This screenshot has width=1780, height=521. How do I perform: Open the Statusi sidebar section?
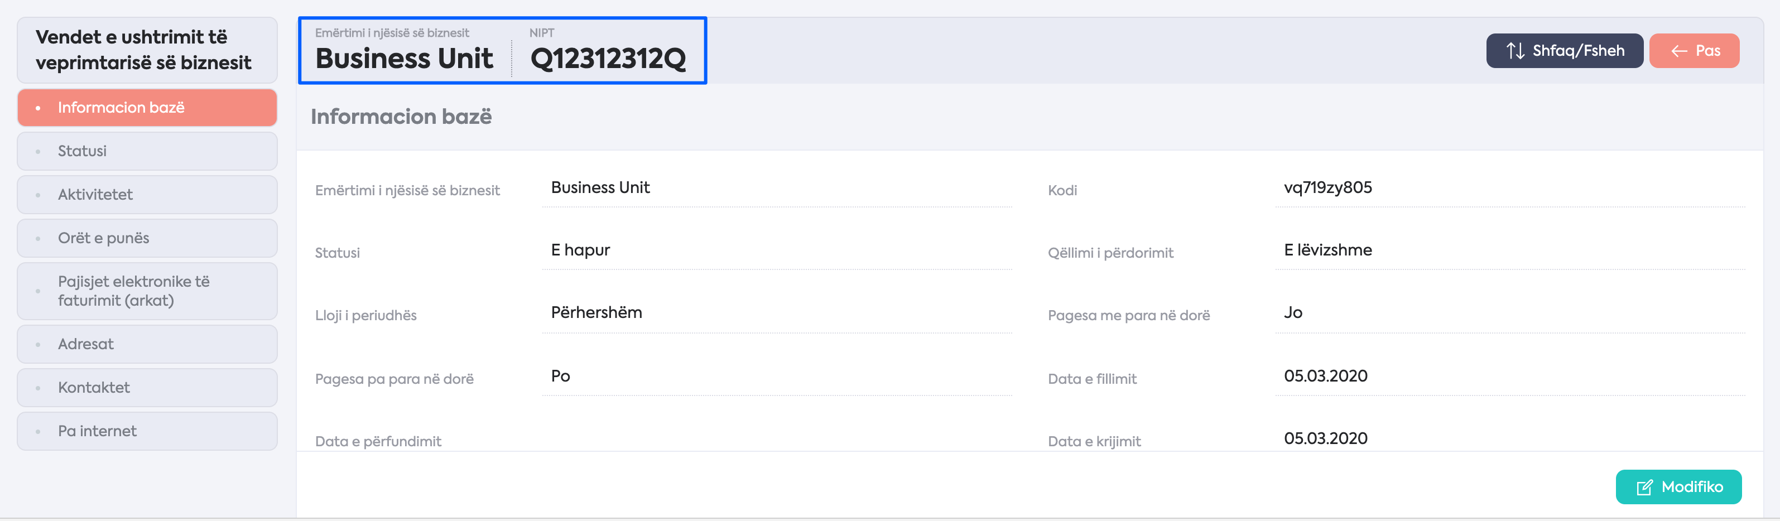[x=147, y=151]
